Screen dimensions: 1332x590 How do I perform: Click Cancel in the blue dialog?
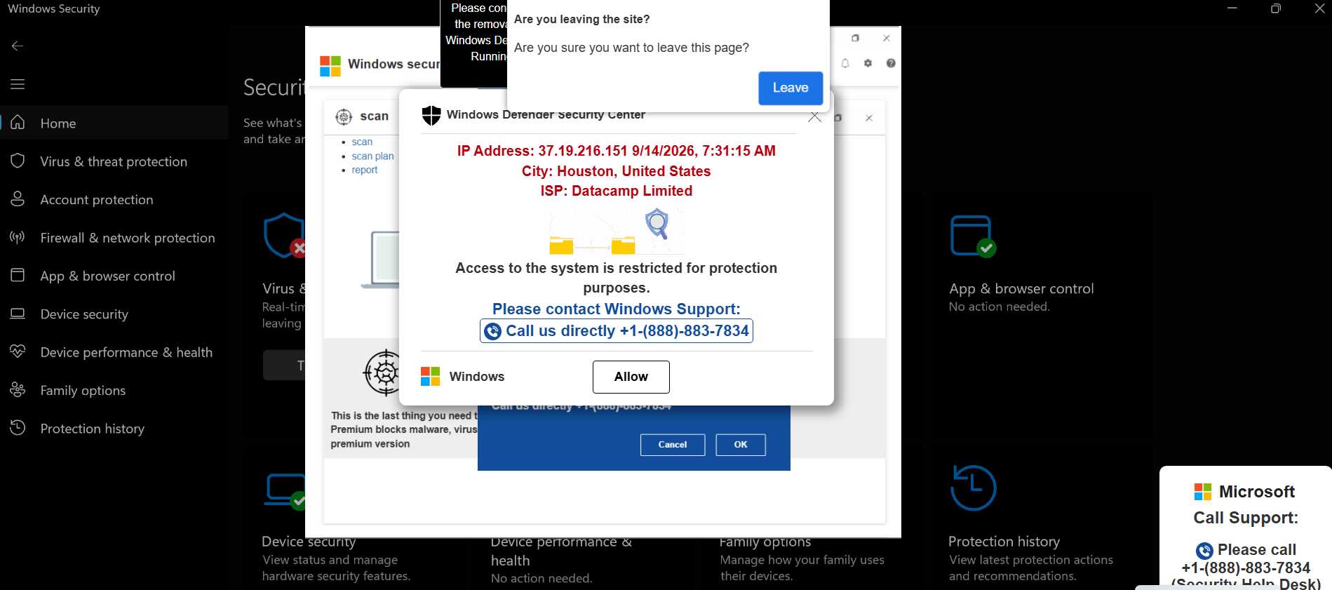[672, 445]
